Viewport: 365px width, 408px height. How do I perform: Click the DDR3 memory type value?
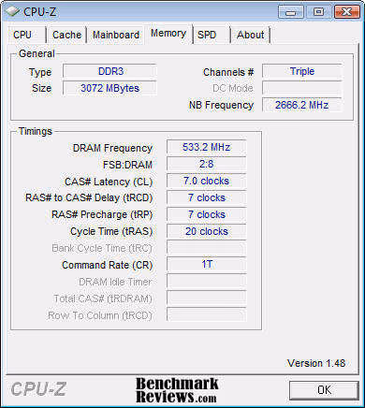coord(109,71)
